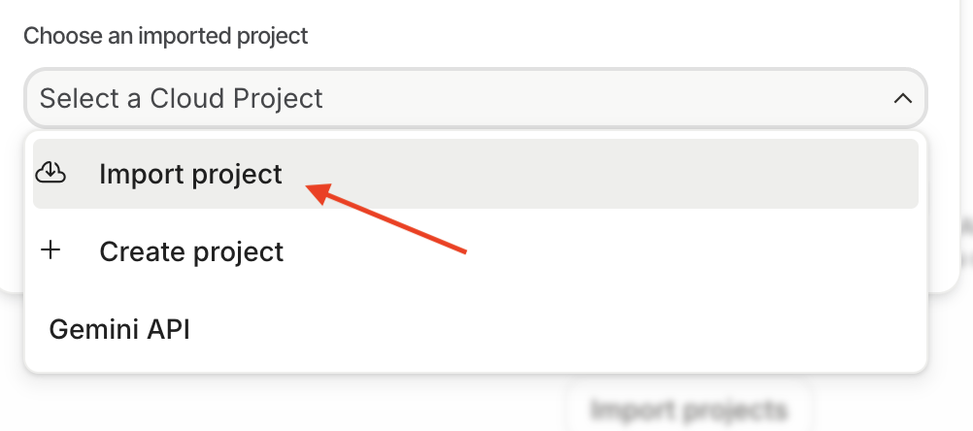
Task: Click the 'Choose an imported project' label
Action: (165, 37)
